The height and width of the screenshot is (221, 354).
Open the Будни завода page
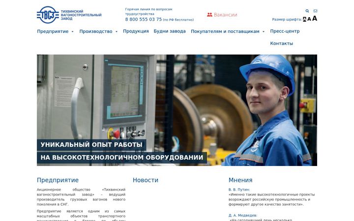[170, 31]
